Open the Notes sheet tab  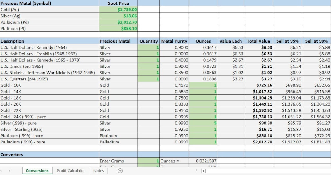tap(99, 171)
